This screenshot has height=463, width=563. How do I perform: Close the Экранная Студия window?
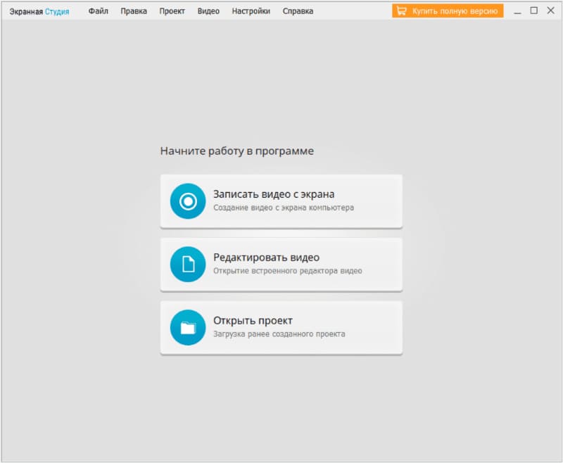(550, 11)
